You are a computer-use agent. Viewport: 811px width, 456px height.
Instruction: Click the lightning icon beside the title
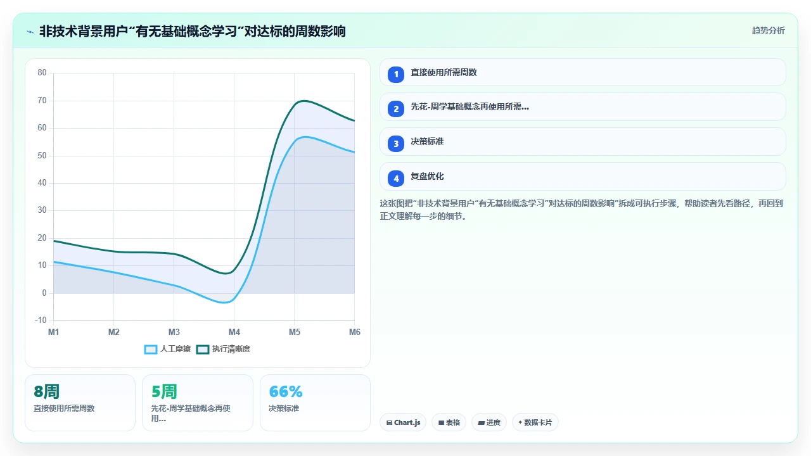click(x=30, y=31)
